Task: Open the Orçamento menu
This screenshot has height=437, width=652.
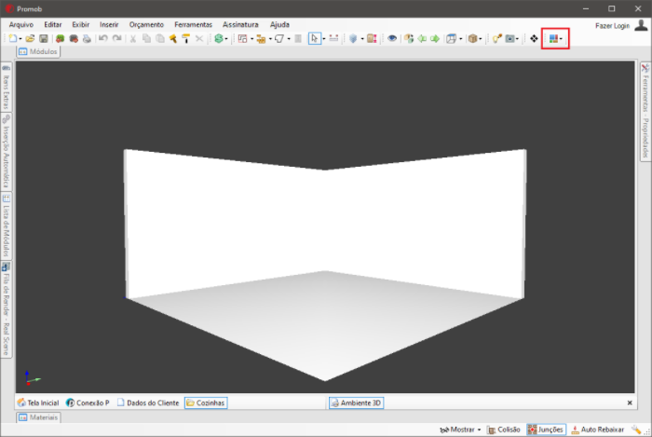Action: pyautogui.click(x=146, y=24)
